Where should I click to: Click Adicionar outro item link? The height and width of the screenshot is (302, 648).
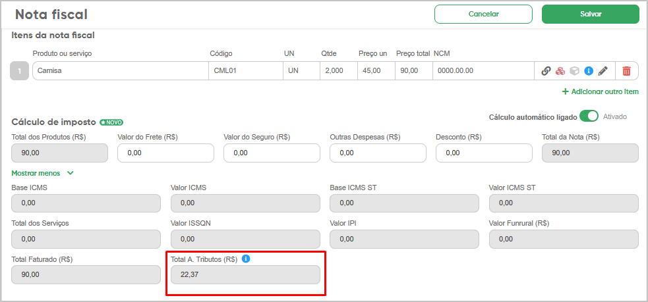(601, 91)
